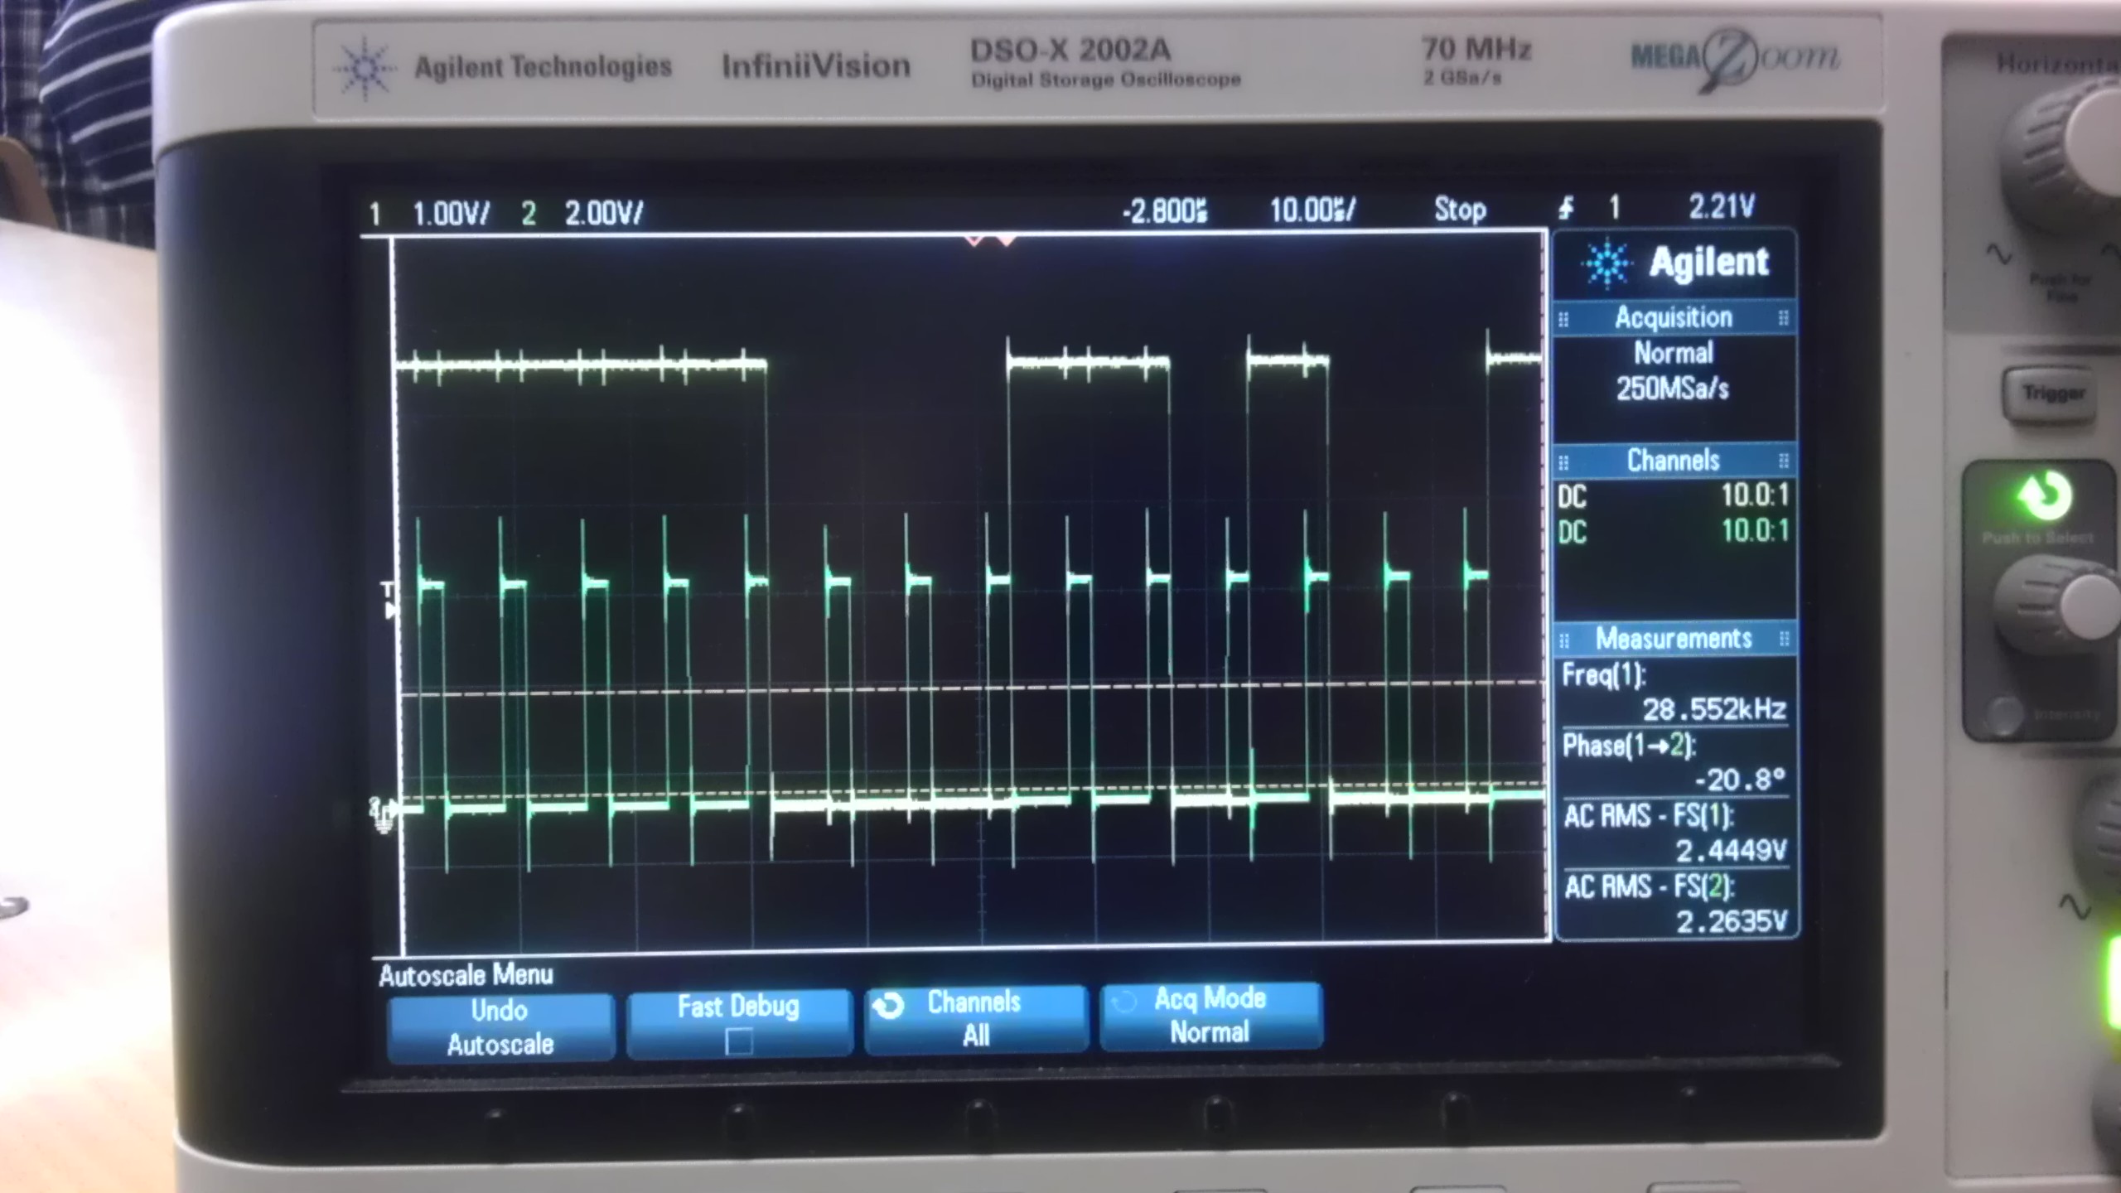Screen dimensions: 2121x1193
Task: Click the Channels panel header
Action: tap(1673, 461)
